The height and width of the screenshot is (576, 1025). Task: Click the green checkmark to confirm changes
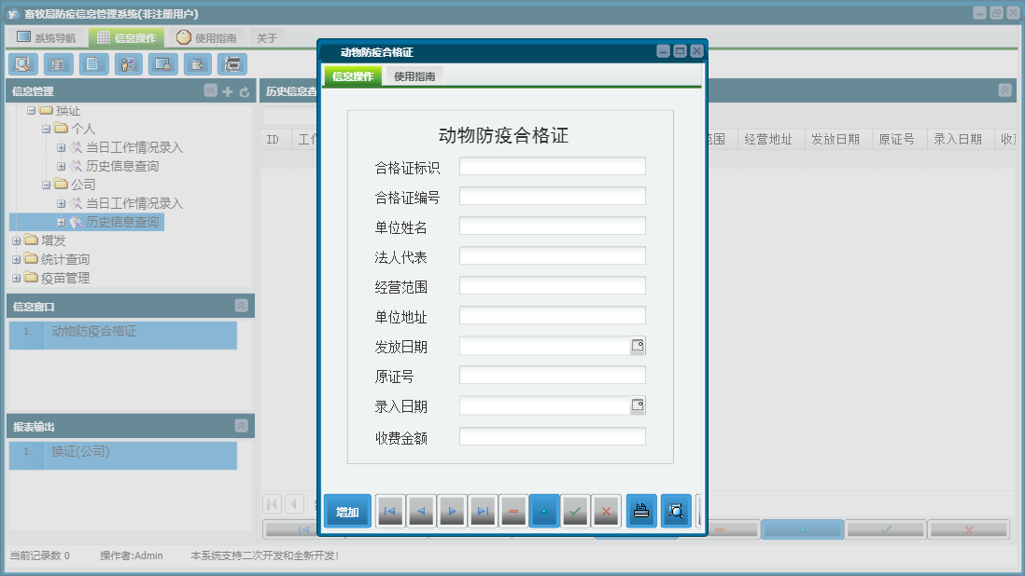coord(575,510)
